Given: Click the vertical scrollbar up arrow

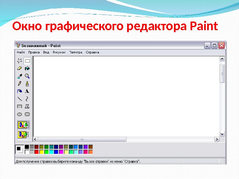Looking at the screenshot, I should click(x=222, y=59).
